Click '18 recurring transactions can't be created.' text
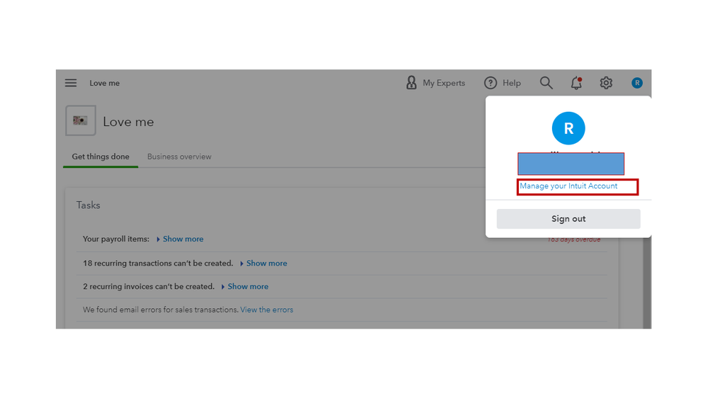This screenshot has height=398, width=708. [158, 263]
